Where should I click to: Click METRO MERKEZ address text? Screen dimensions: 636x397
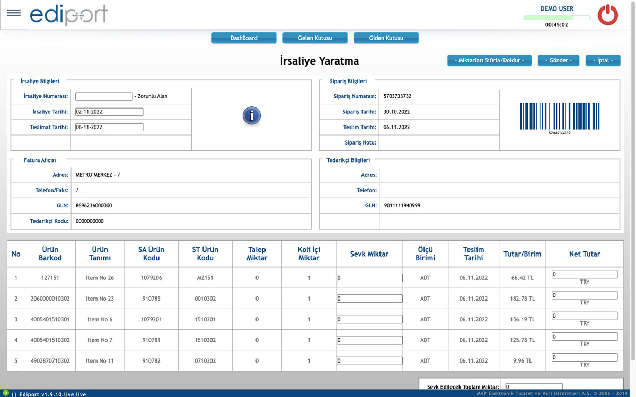coord(98,175)
